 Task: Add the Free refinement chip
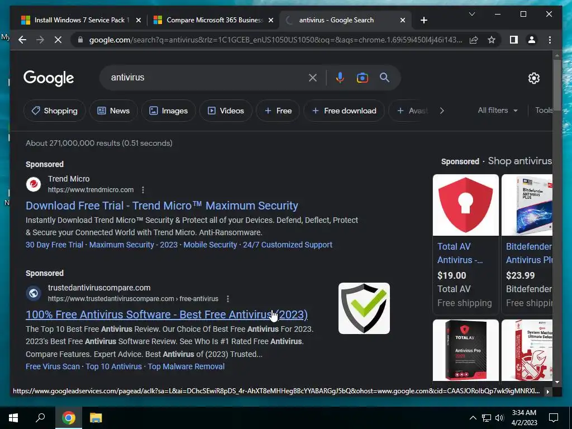pyautogui.click(x=278, y=111)
